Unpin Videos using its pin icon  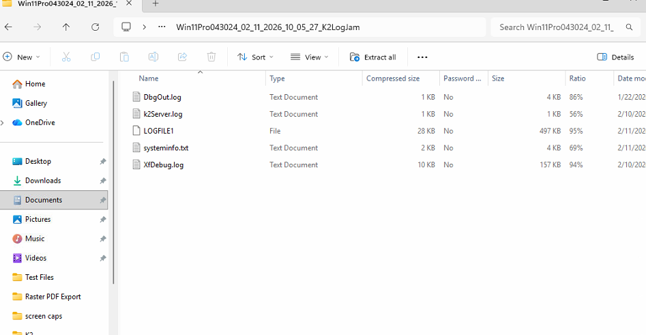pos(103,259)
